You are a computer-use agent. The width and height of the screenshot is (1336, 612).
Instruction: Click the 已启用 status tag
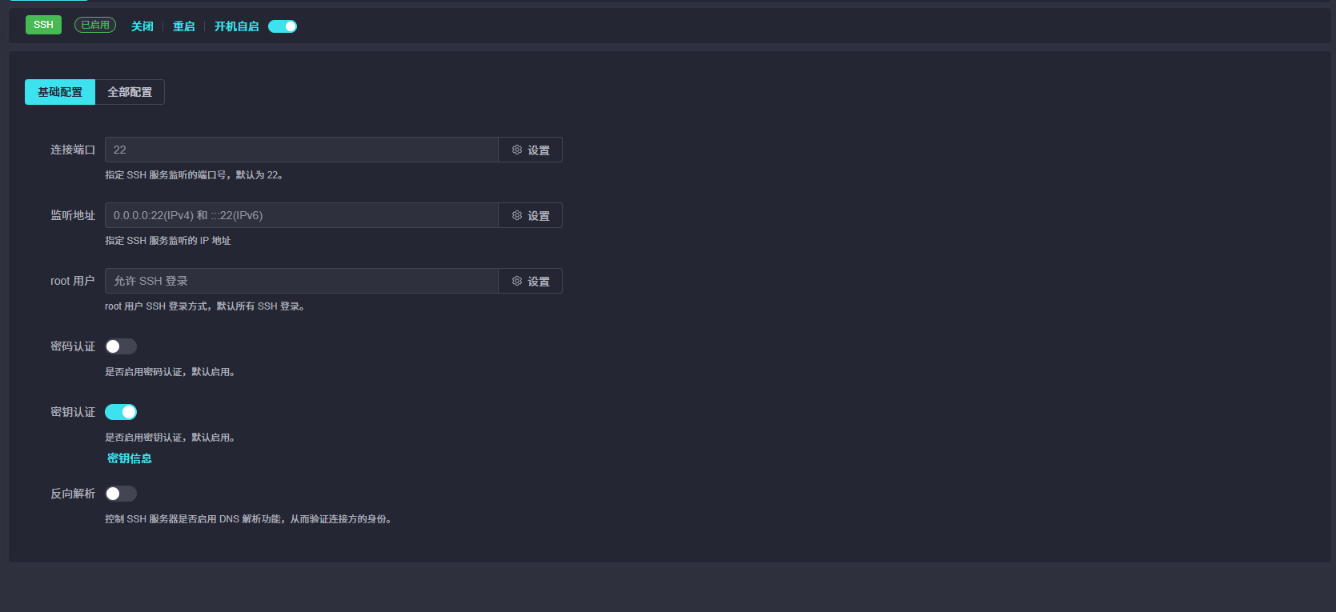[95, 25]
